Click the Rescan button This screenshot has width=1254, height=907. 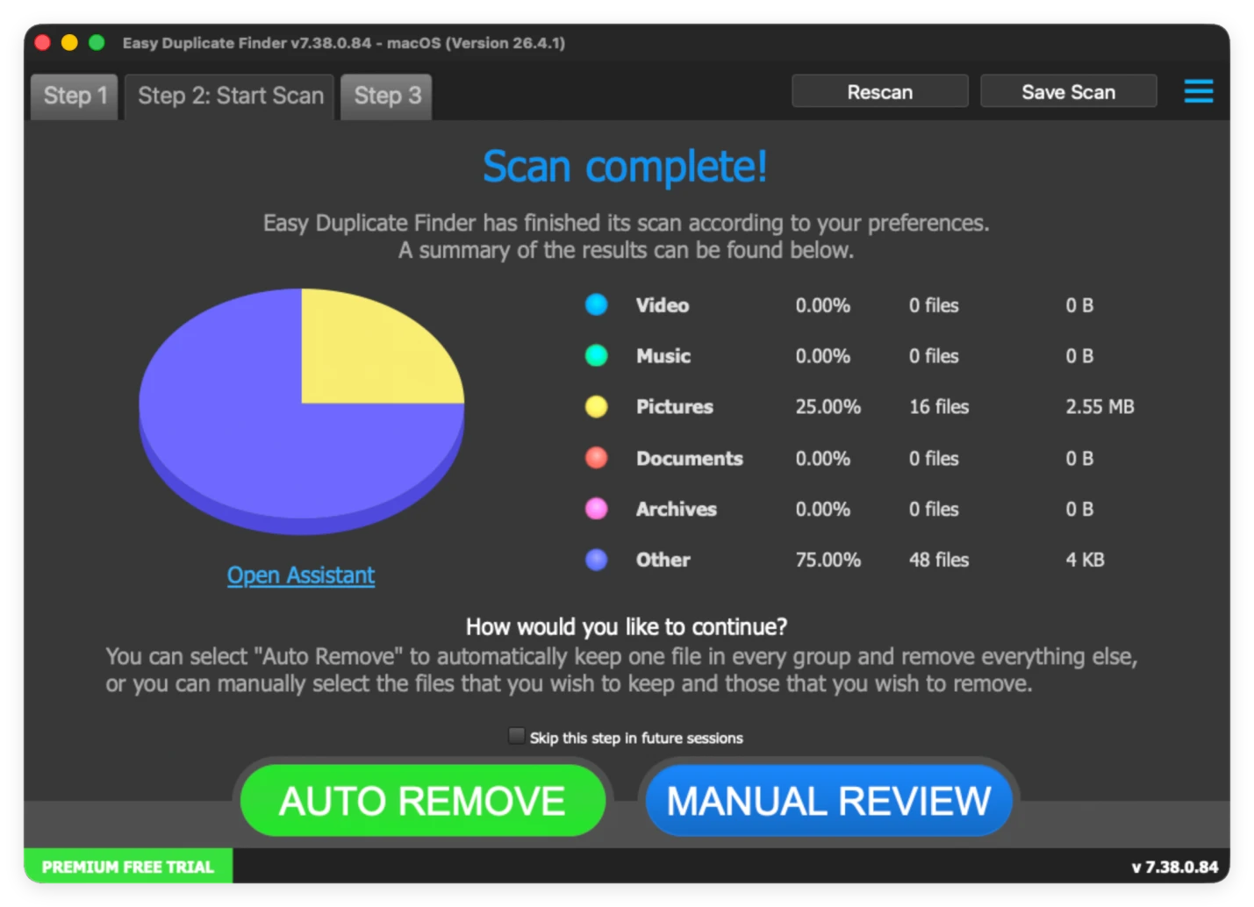pyautogui.click(x=880, y=91)
